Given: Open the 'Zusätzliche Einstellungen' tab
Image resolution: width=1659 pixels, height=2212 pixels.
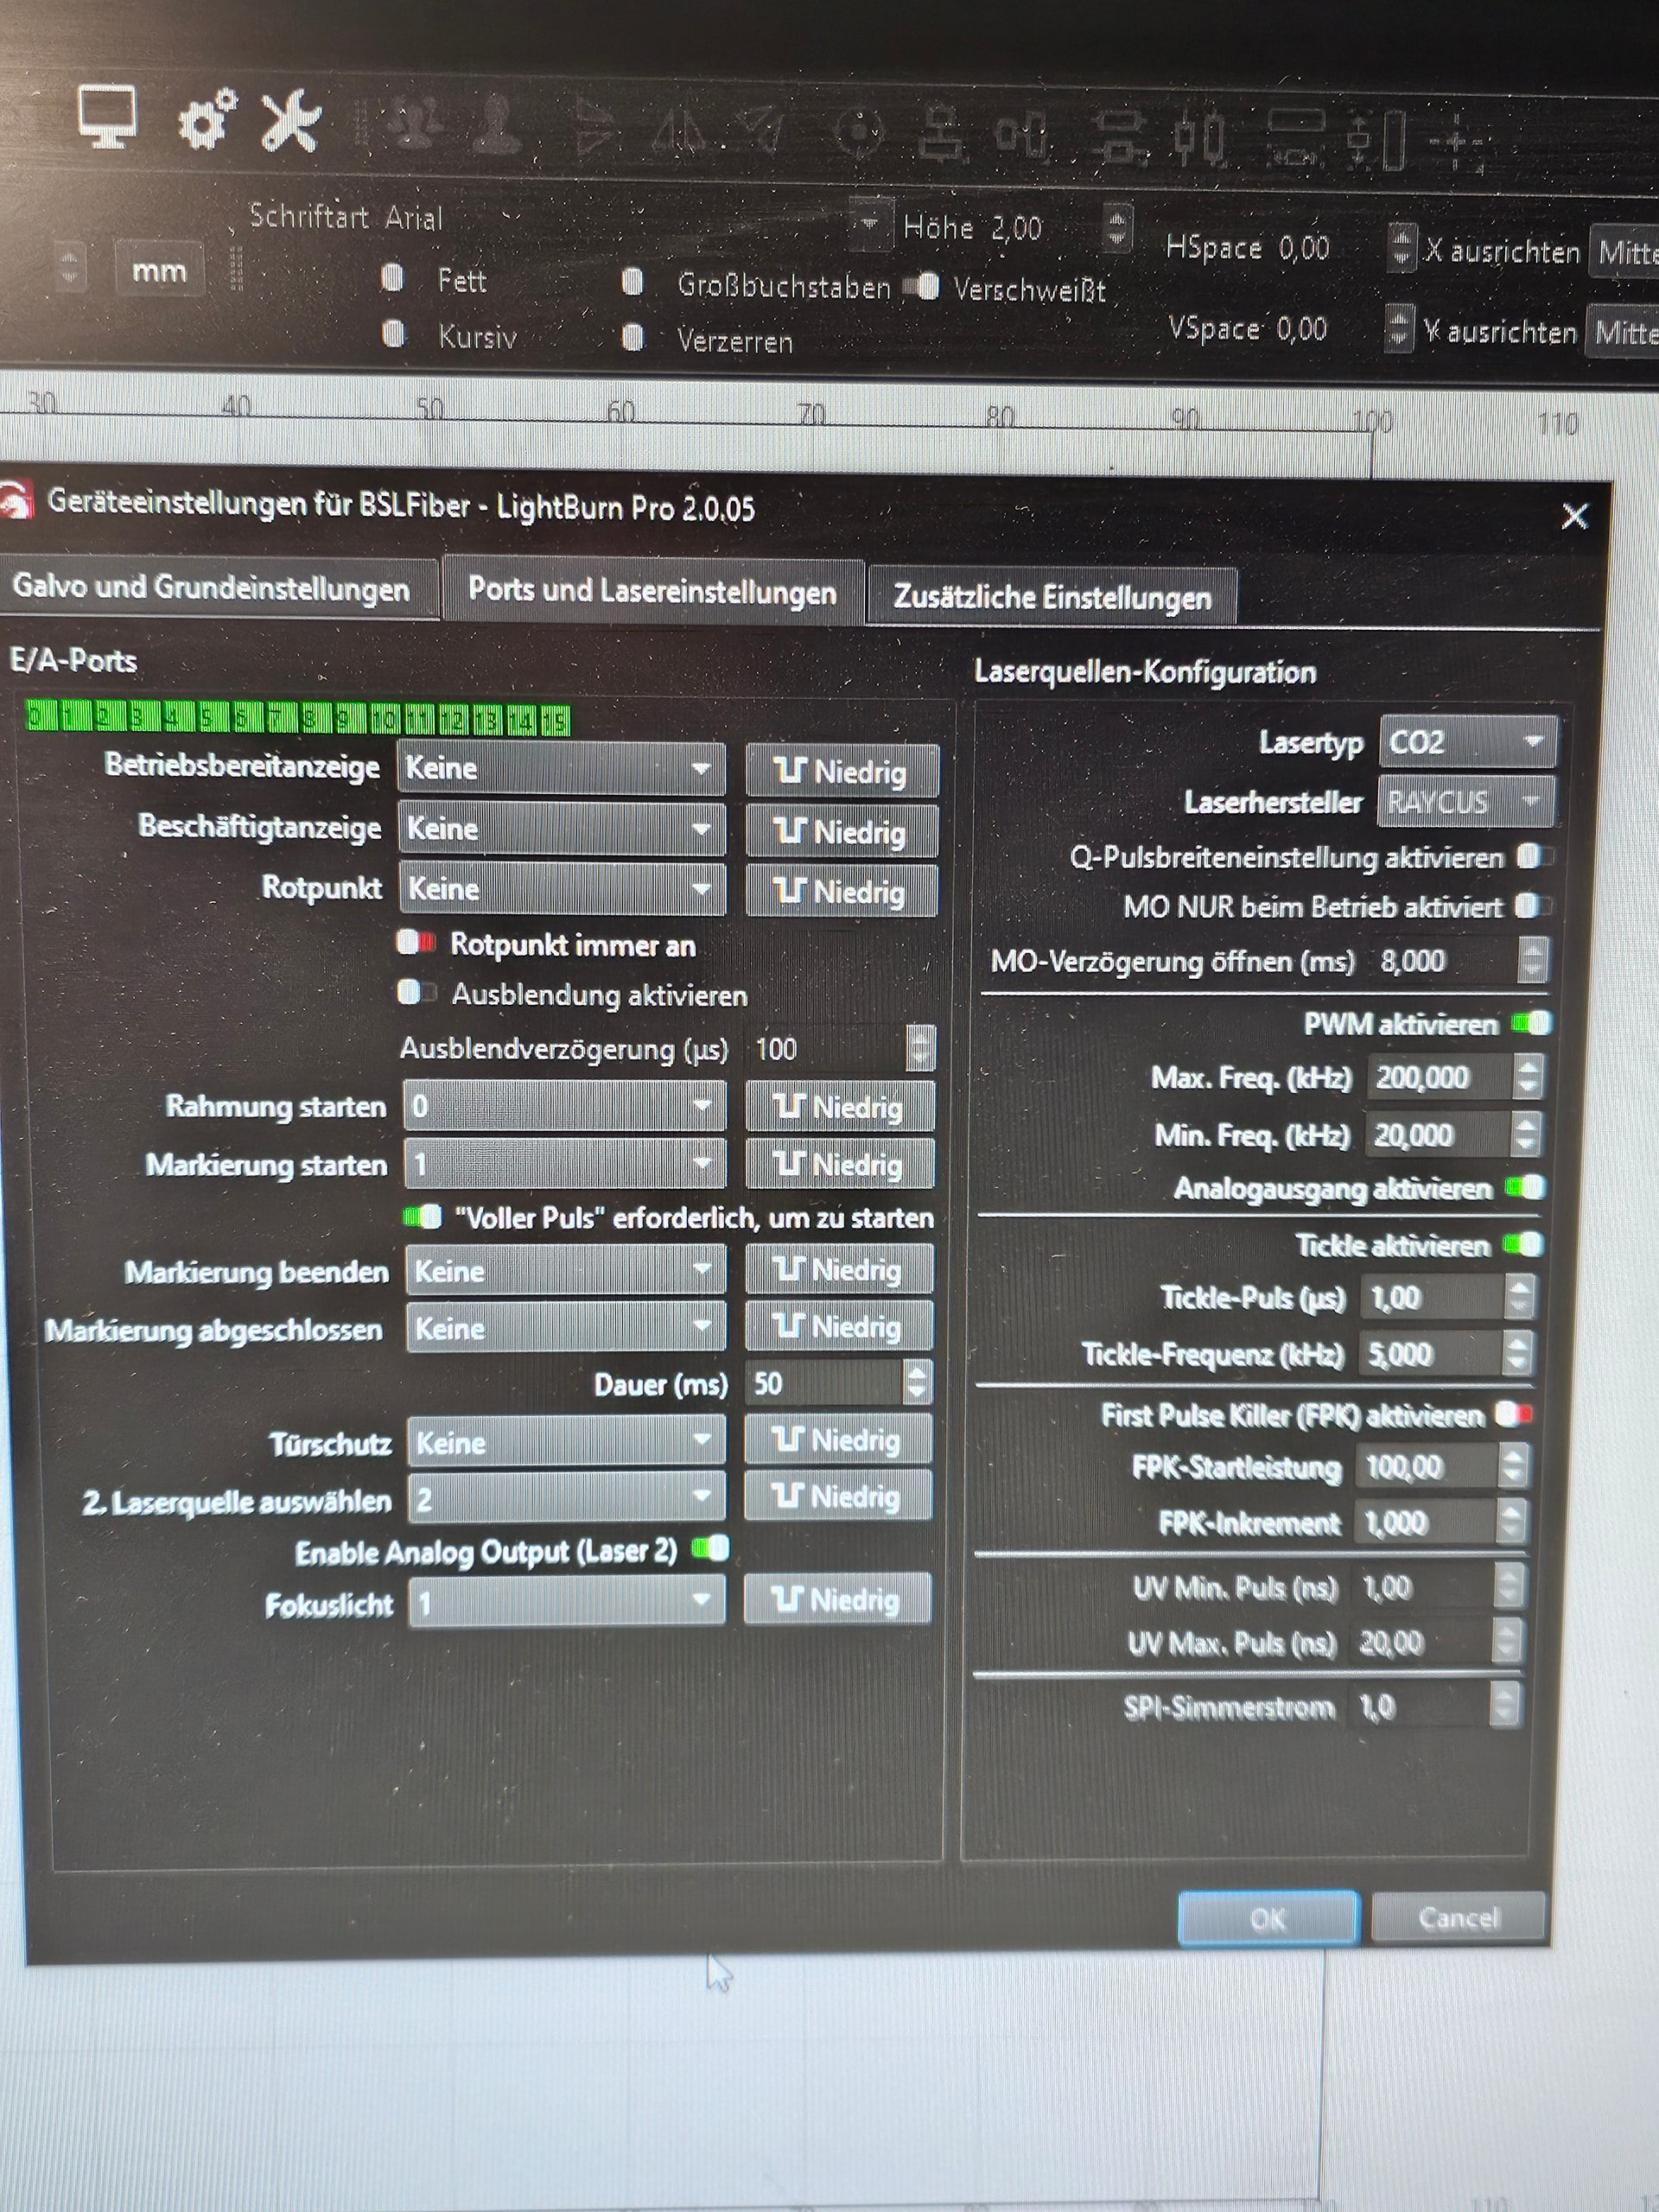Looking at the screenshot, I should [x=1051, y=597].
